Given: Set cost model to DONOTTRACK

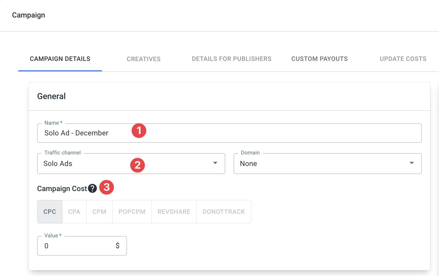Looking at the screenshot, I should [224, 212].
